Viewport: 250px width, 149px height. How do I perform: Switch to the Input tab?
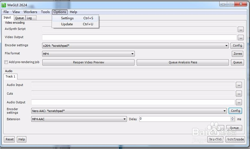point(7,18)
